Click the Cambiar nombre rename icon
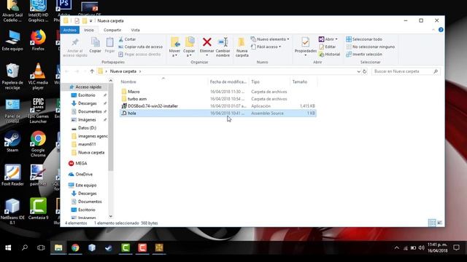 [223, 42]
